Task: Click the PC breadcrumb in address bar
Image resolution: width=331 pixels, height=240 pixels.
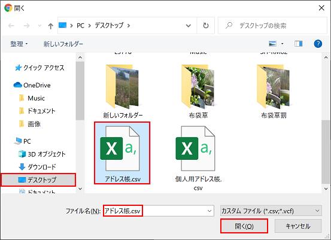Action: (80, 26)
